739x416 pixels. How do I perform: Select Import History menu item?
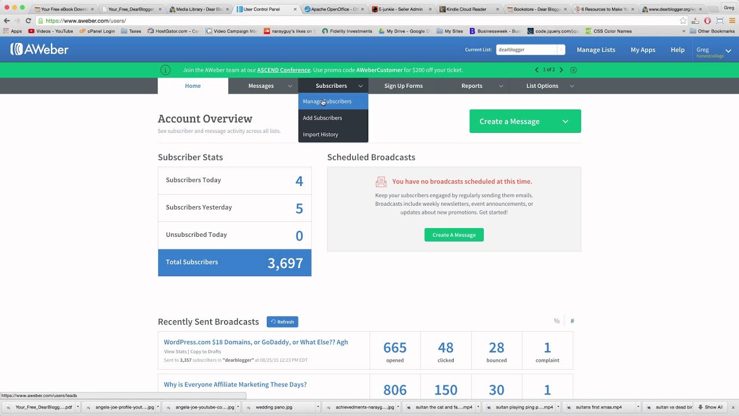[x=333, y=135]
